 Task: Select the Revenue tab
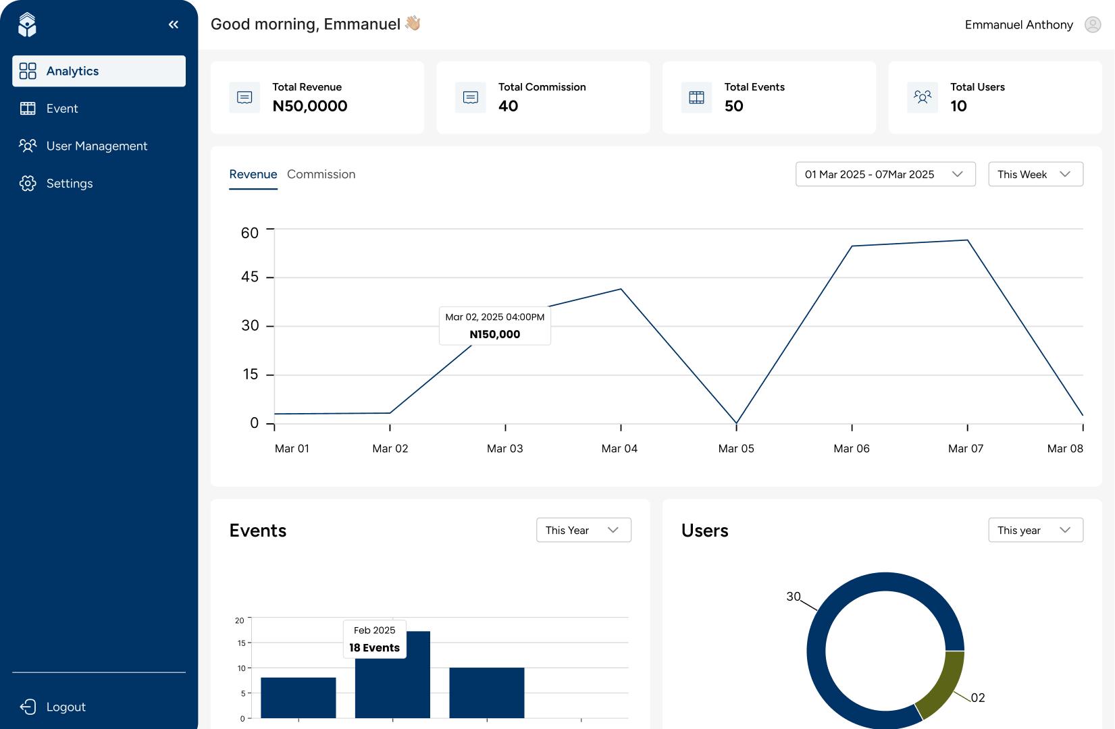[x=253, y=174]
